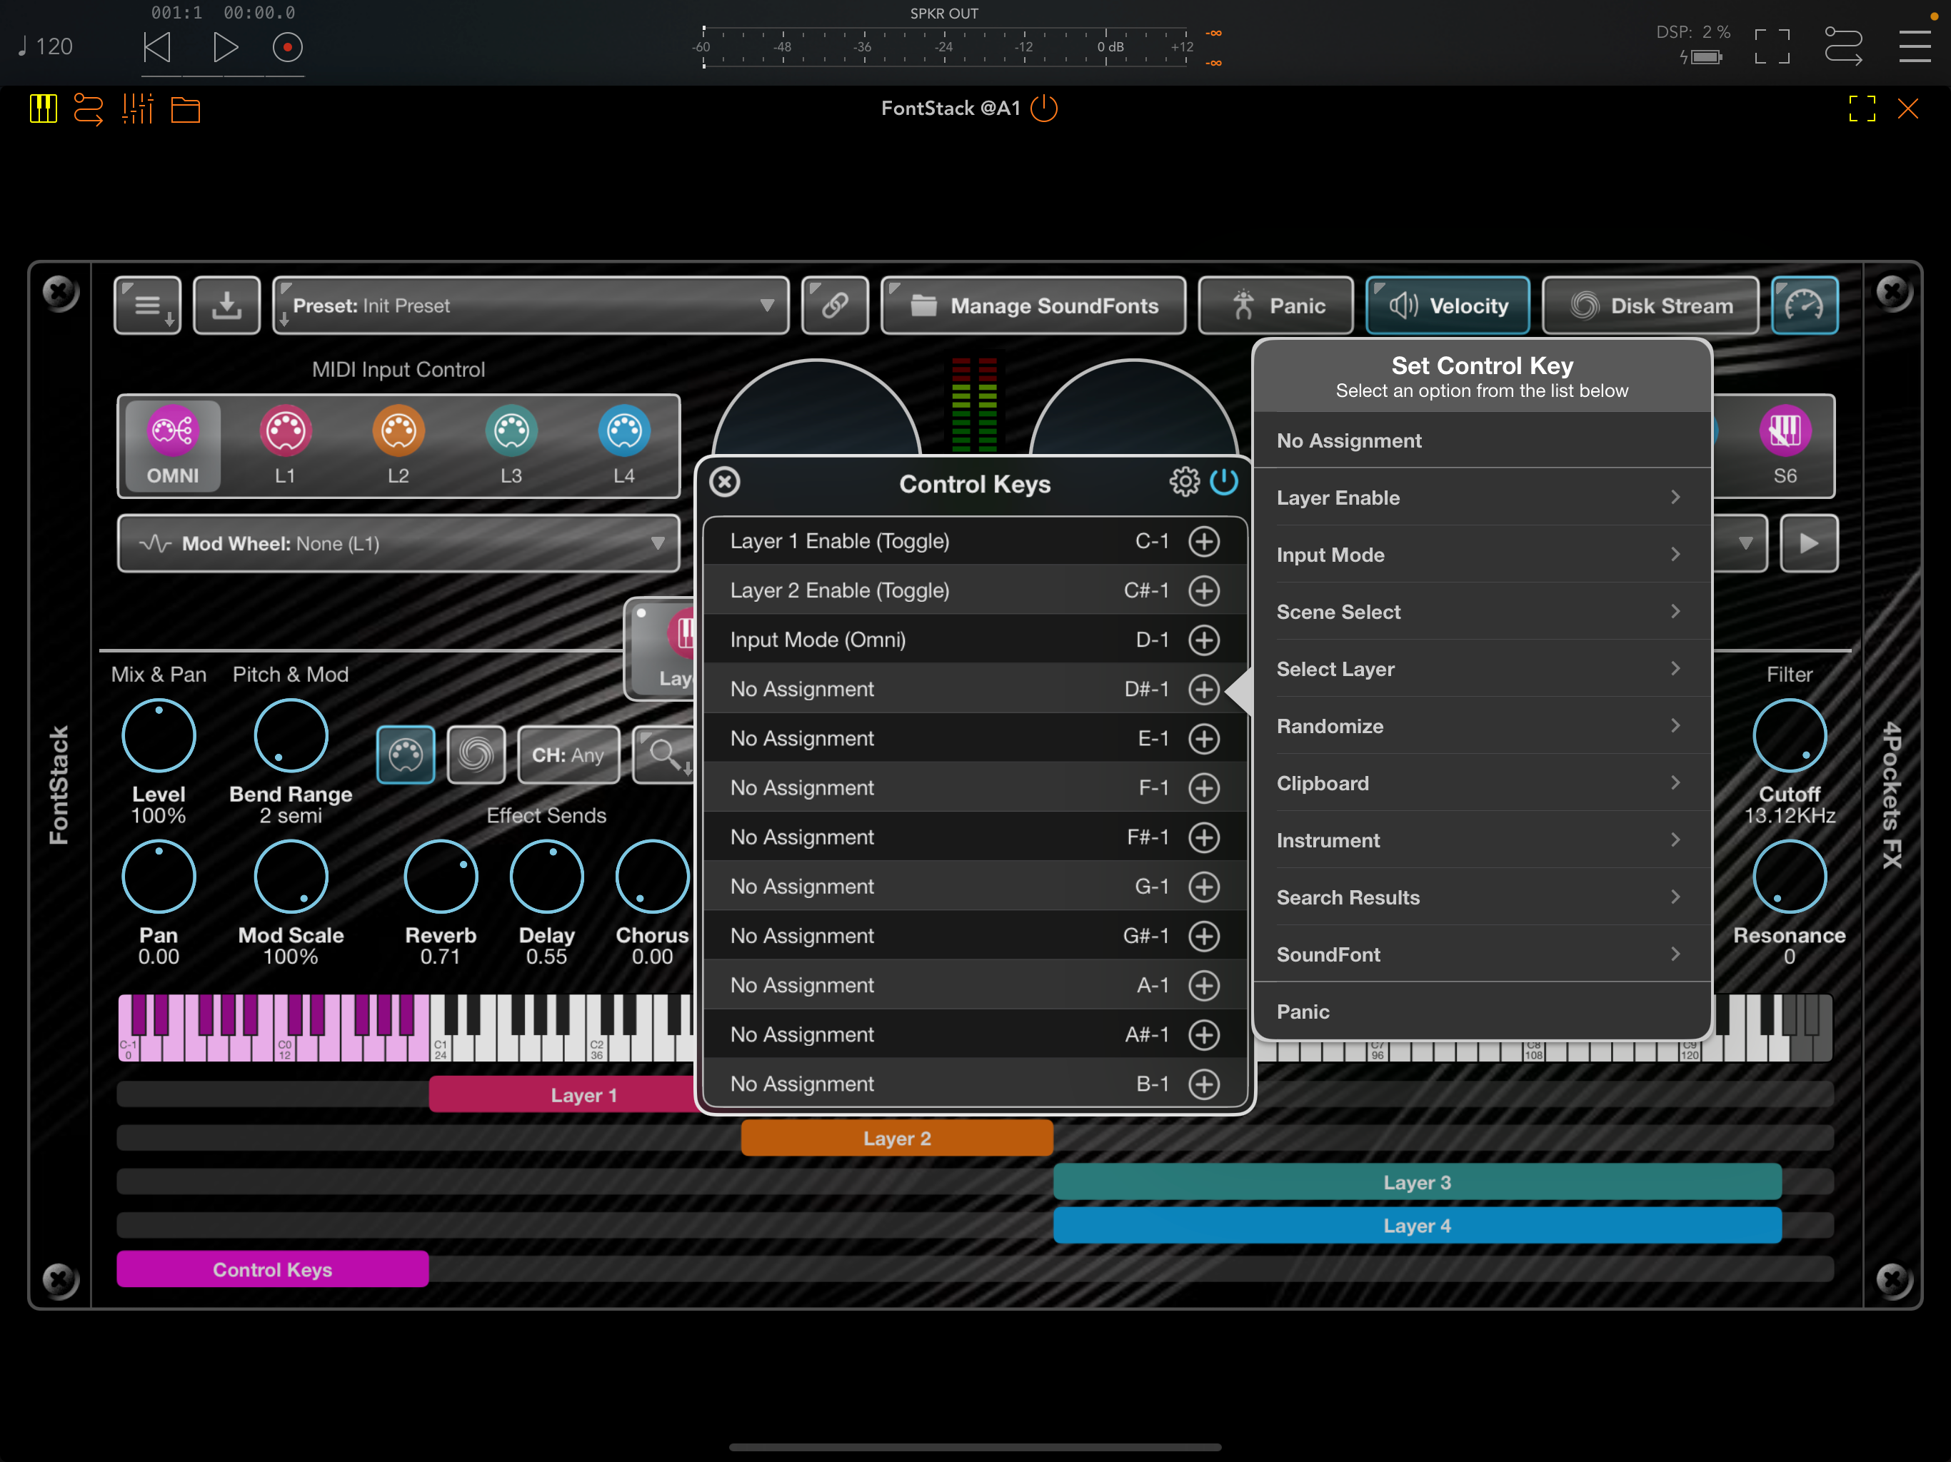Select the Randomize menu entry

[1482, 726]
